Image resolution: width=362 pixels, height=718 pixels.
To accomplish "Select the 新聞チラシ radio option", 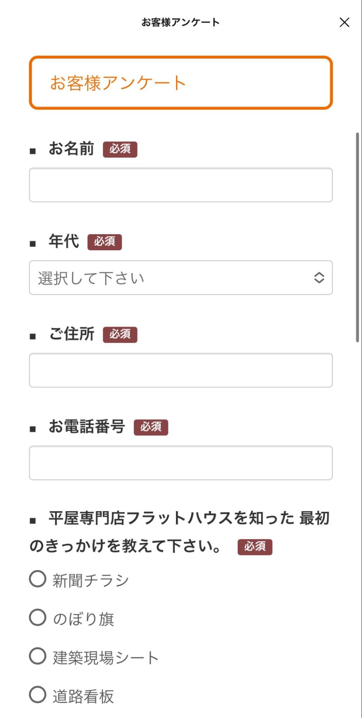I will pyautogui.click(x=38, y=579).
